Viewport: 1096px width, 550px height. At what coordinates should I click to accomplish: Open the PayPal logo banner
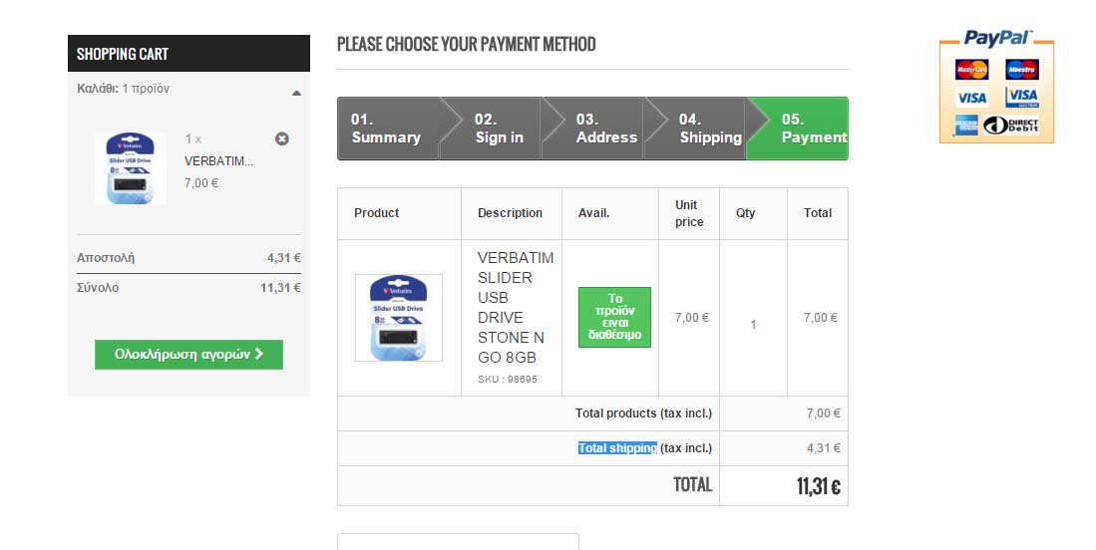point(996,39)
